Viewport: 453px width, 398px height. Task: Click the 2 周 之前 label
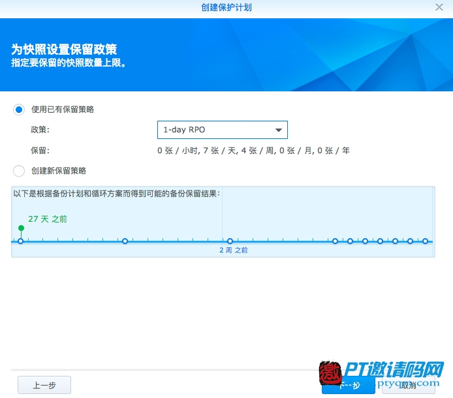[234, 250]
